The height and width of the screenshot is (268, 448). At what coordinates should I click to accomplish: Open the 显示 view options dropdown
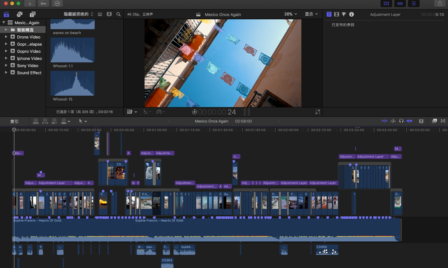pyautogui.click(x=311, y=14)
